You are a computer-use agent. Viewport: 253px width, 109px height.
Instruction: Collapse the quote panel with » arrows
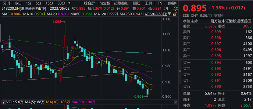pyautogui.click(x=180, y=71)
